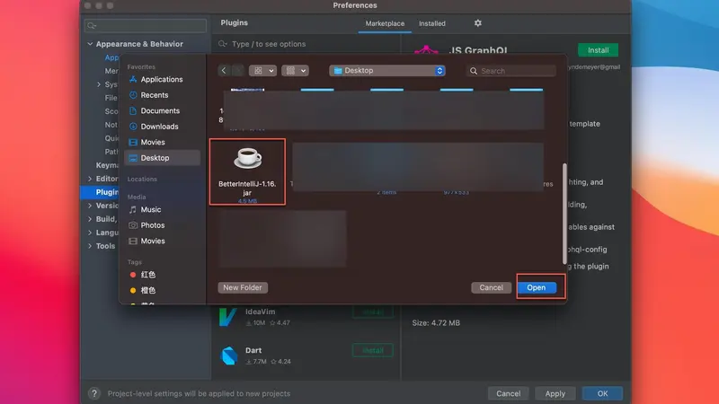This screenshot has width=719, height=404.
Task: Select the Recents clock icon
Action: (x=133, y=95)
